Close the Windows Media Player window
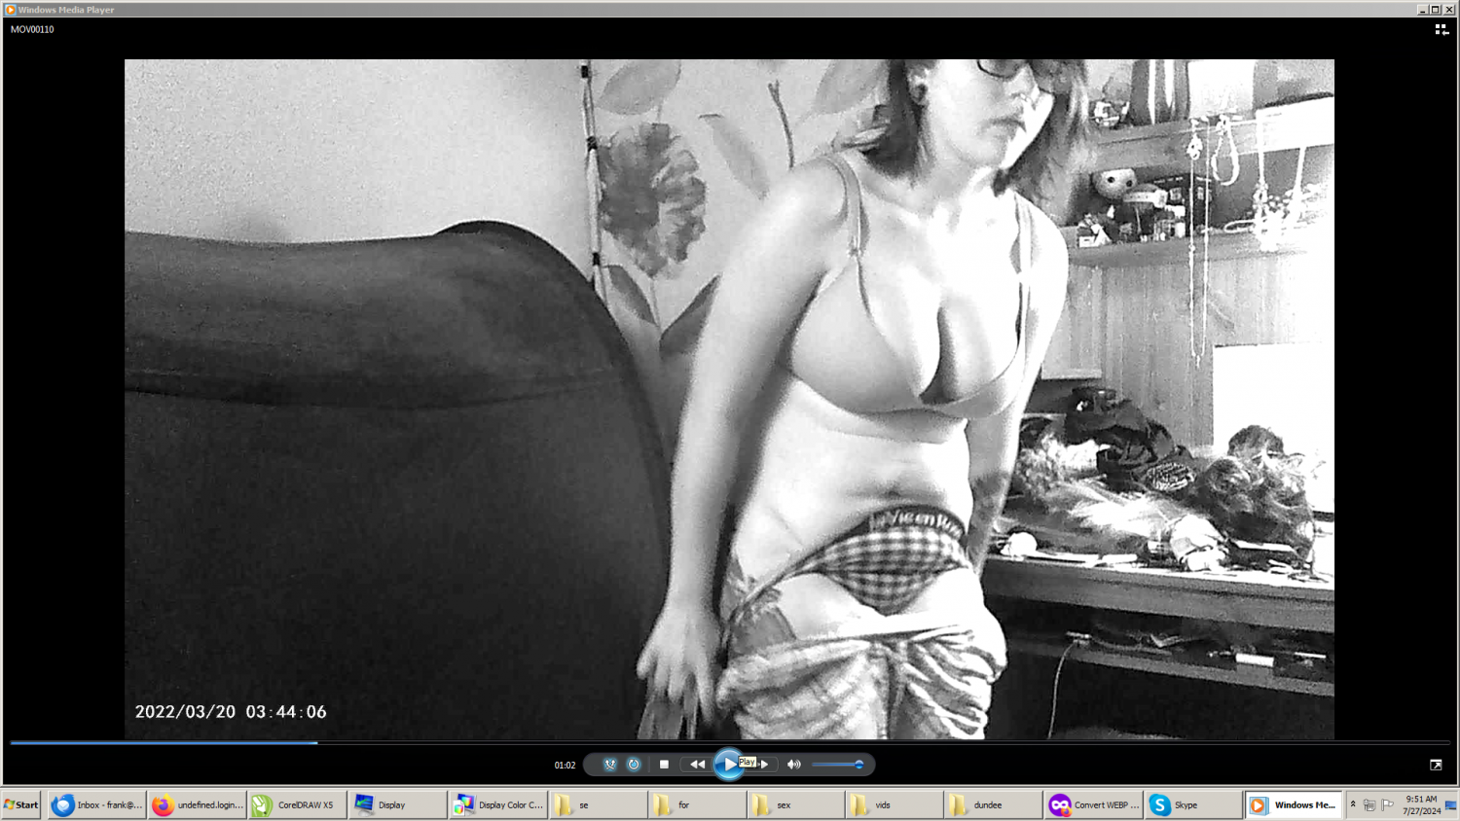Viewport: 1460px width, 821px height. [x=1448, y=10]
